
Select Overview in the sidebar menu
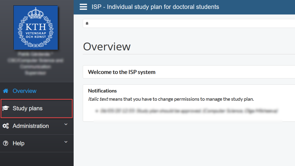[37, 91]
